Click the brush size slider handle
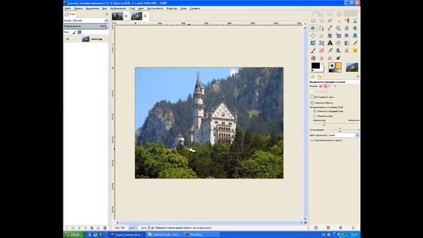Image resolution: width=423 pixels, height=238 pixels. (324, 124)
